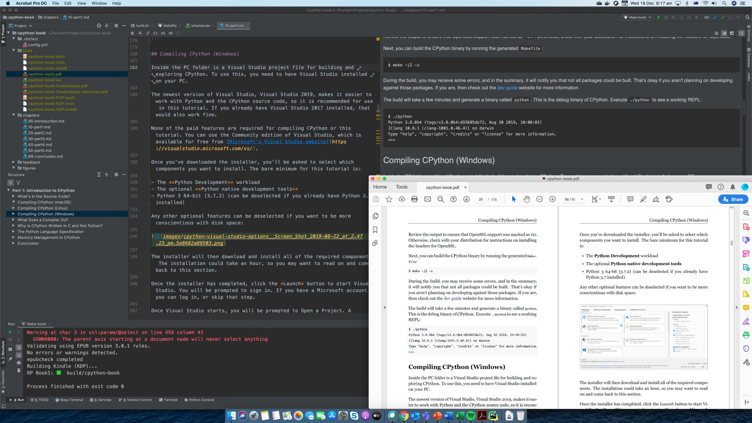Add a sticky note comment in Acrobat

630,199
